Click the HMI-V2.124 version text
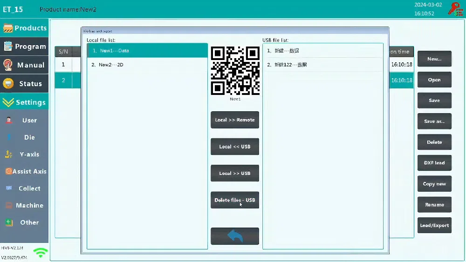Image resolution: width=466 pixels, height=262 pixels. 12,248
